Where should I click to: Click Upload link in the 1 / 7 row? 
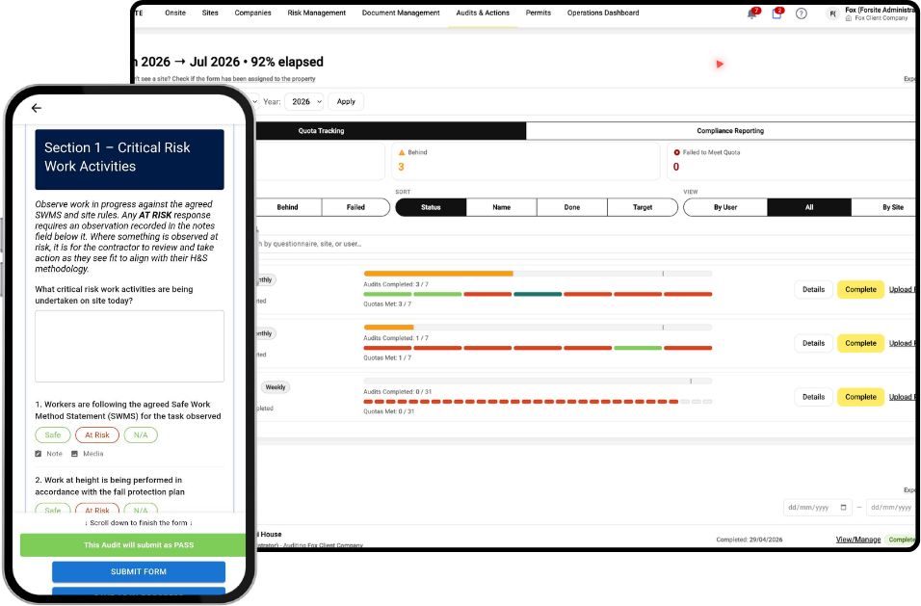click(902, 344)
